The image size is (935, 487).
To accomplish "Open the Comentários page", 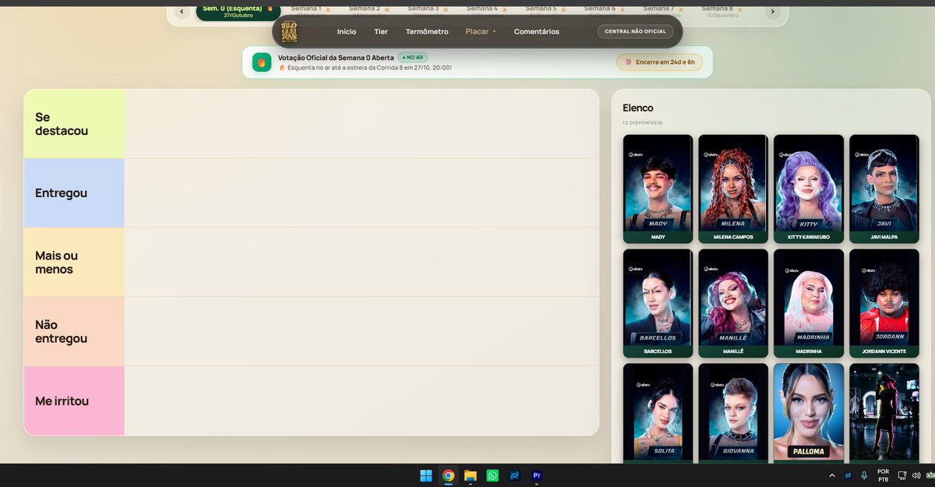I will [x=537, y=32].
